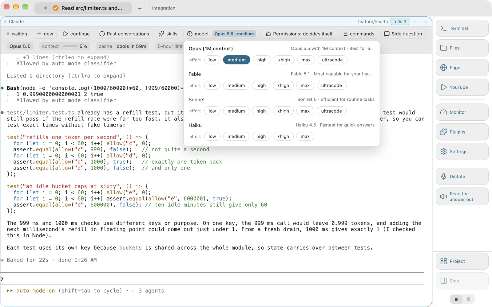492x307 pixels.
Task: Start a new conversation
Action: tap(45, 34)
